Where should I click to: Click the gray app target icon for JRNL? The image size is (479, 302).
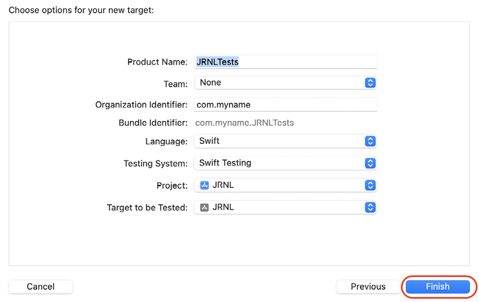point(204,207)
